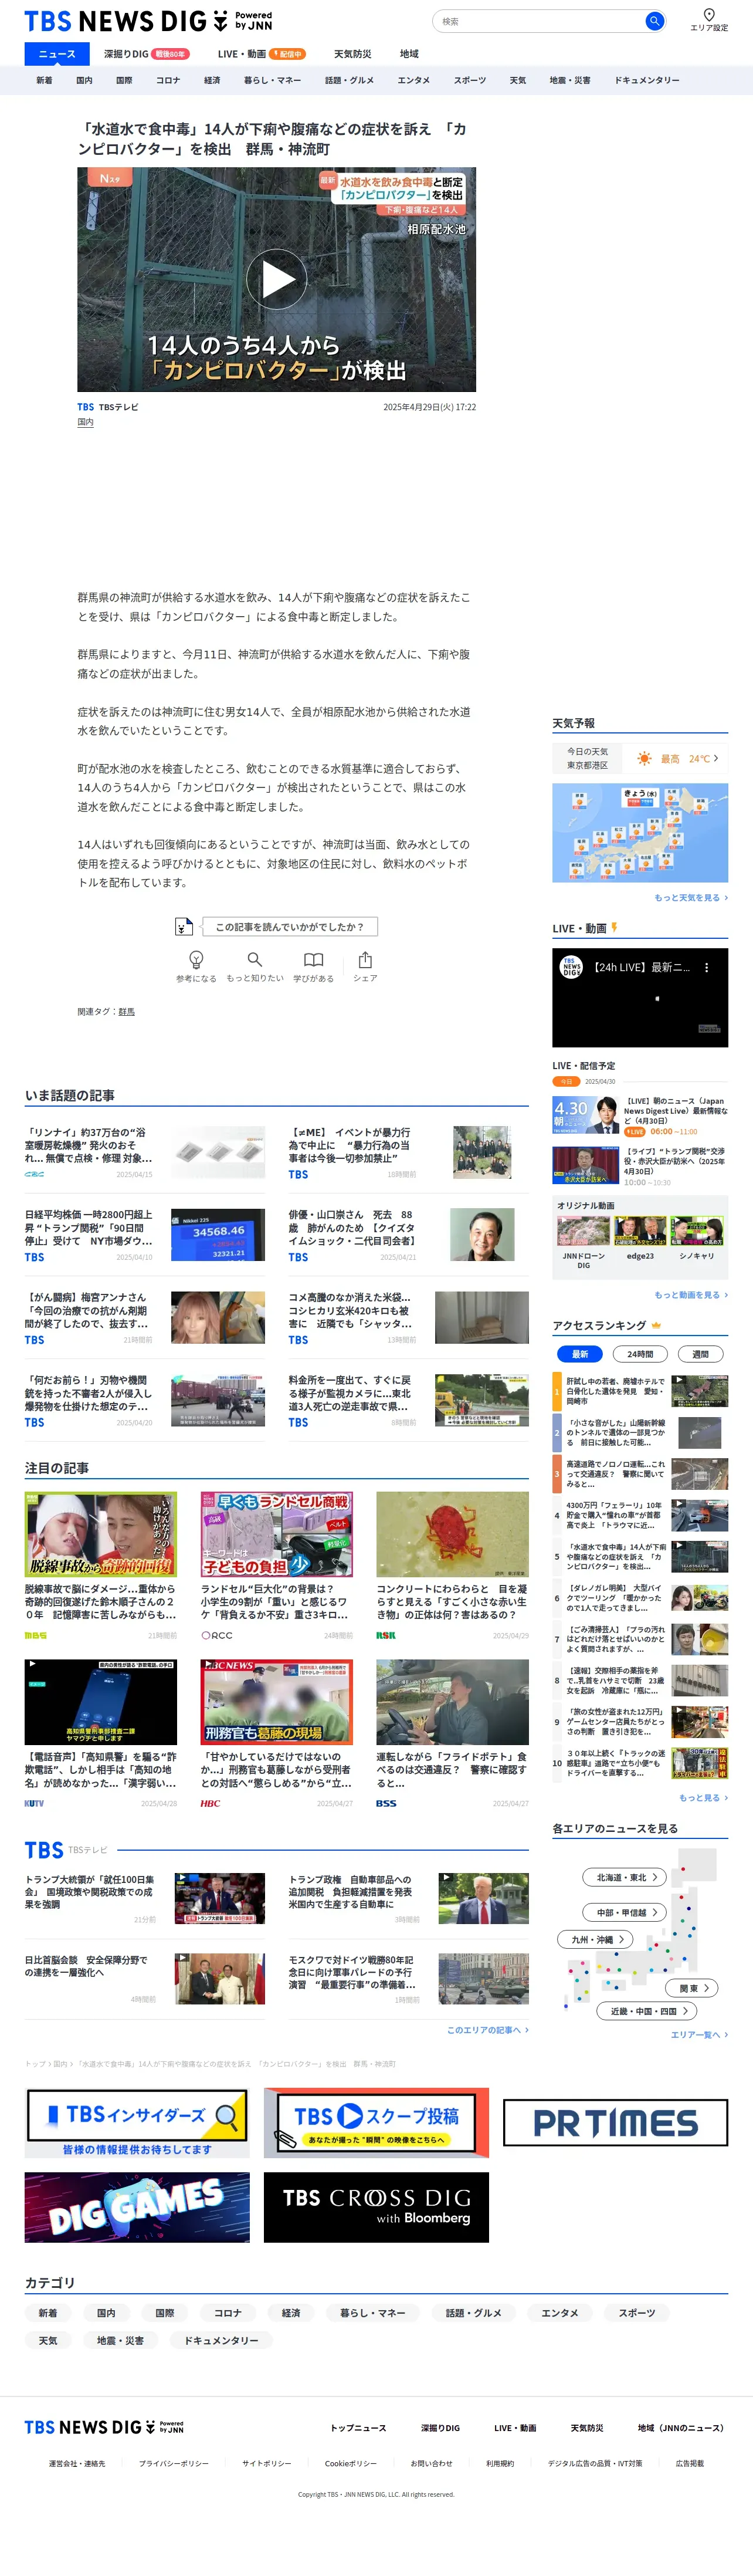This screenshot has height=2576, width=753.
Task: Open the Japan weather map image
Action: pyautogui.click(x=640, y=833)
